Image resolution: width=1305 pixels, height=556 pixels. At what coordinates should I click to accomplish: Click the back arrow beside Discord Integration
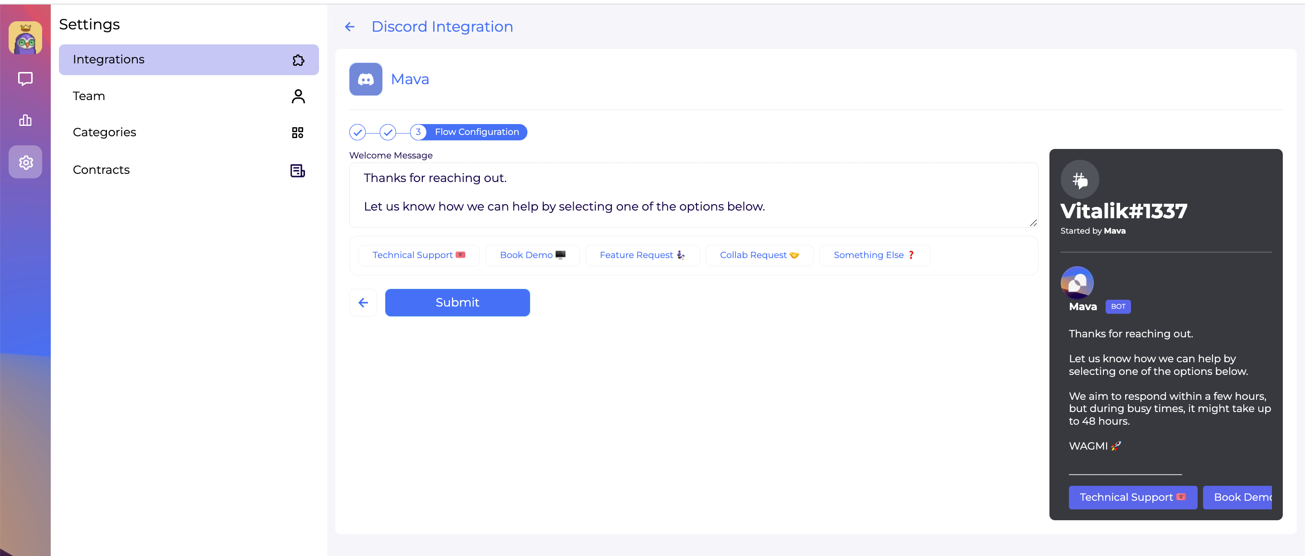tap(349, 26)
